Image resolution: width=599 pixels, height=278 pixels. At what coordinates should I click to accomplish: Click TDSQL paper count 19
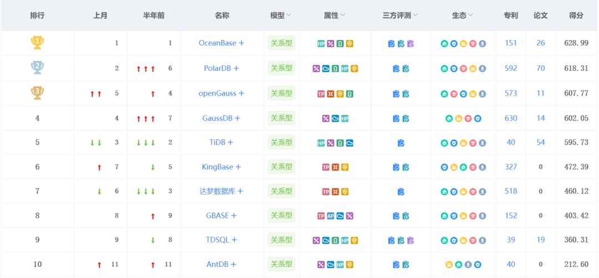[541, 240]
